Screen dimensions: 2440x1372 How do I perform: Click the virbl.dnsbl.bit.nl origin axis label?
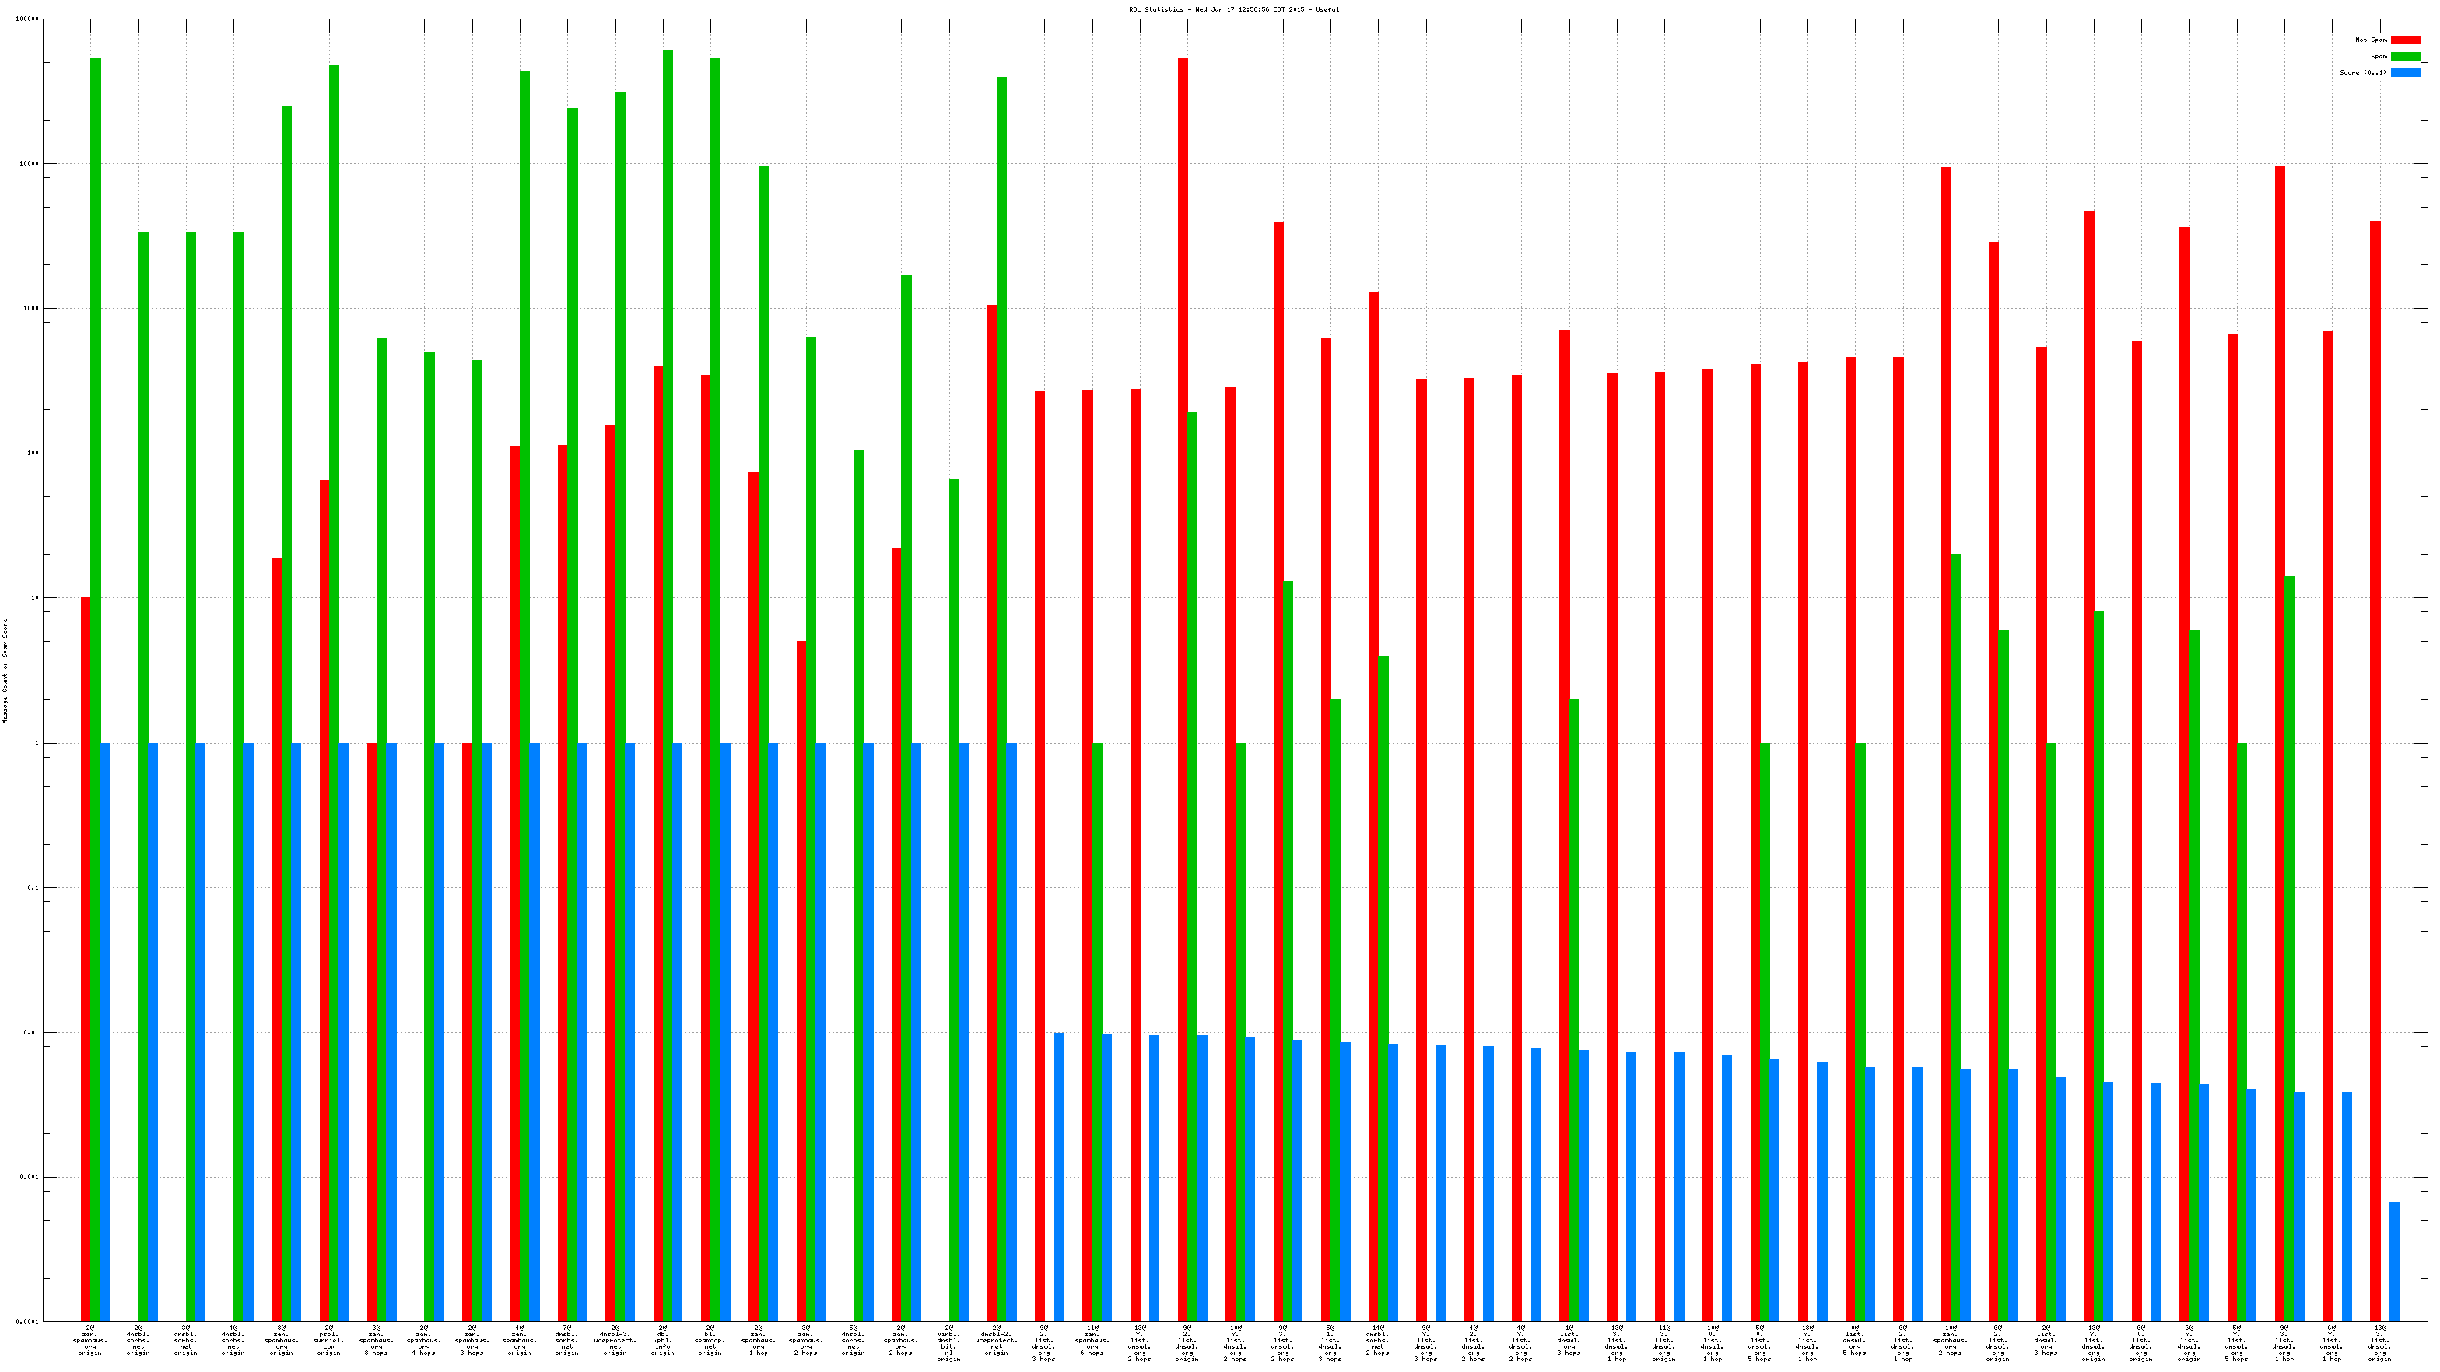(948, 1342)
